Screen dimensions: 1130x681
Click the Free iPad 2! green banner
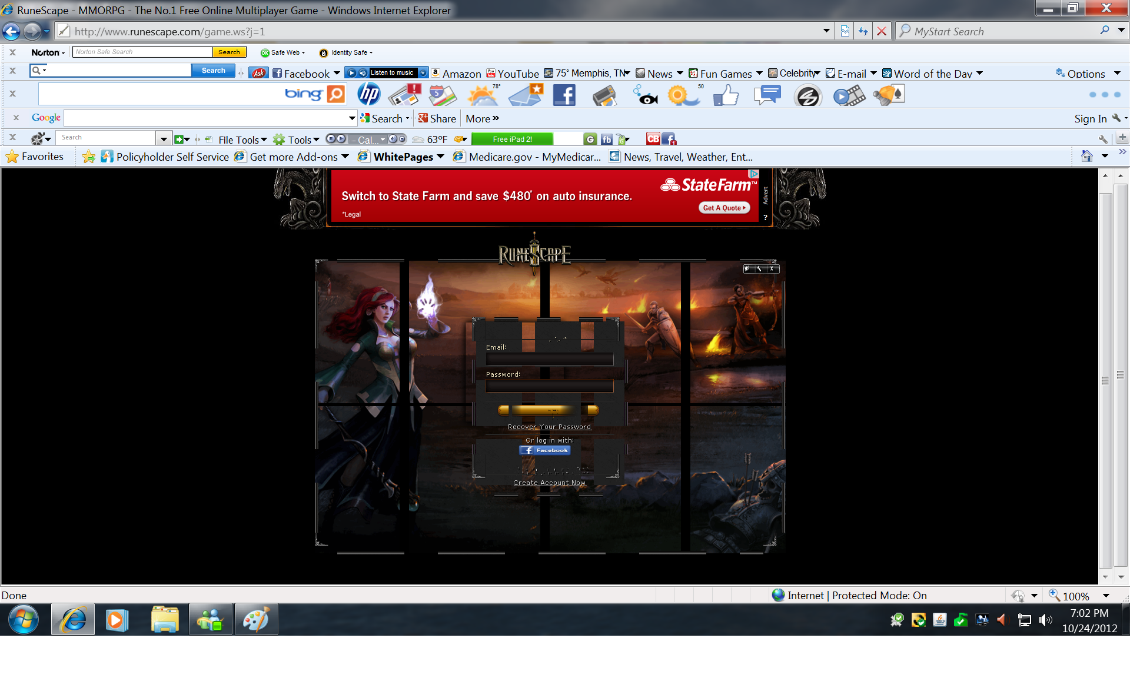pos(512,139)
